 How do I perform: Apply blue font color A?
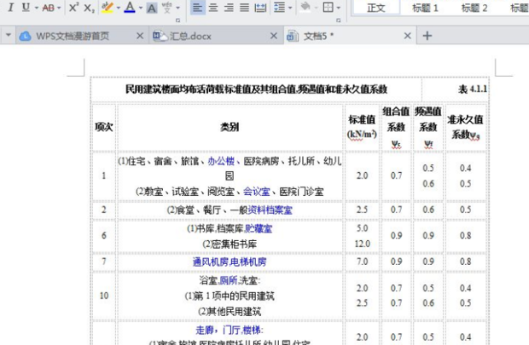pyautogui.click(x=130, y=8)
